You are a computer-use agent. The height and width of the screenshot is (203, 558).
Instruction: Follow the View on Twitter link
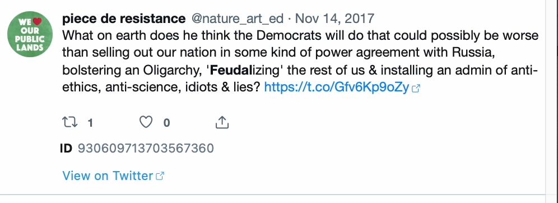(x=108, y=176)
